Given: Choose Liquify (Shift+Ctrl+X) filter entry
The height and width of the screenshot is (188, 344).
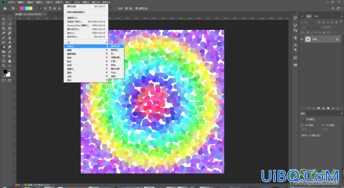Looking at the screenshot, I should click(86, 33).
